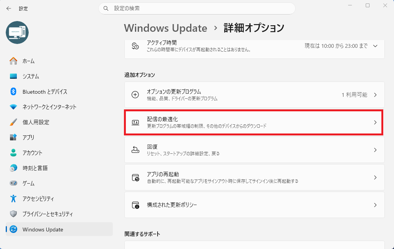Open 配信の最適化 settings row
This screenshot has width=394, height=249.
point(254,122)
